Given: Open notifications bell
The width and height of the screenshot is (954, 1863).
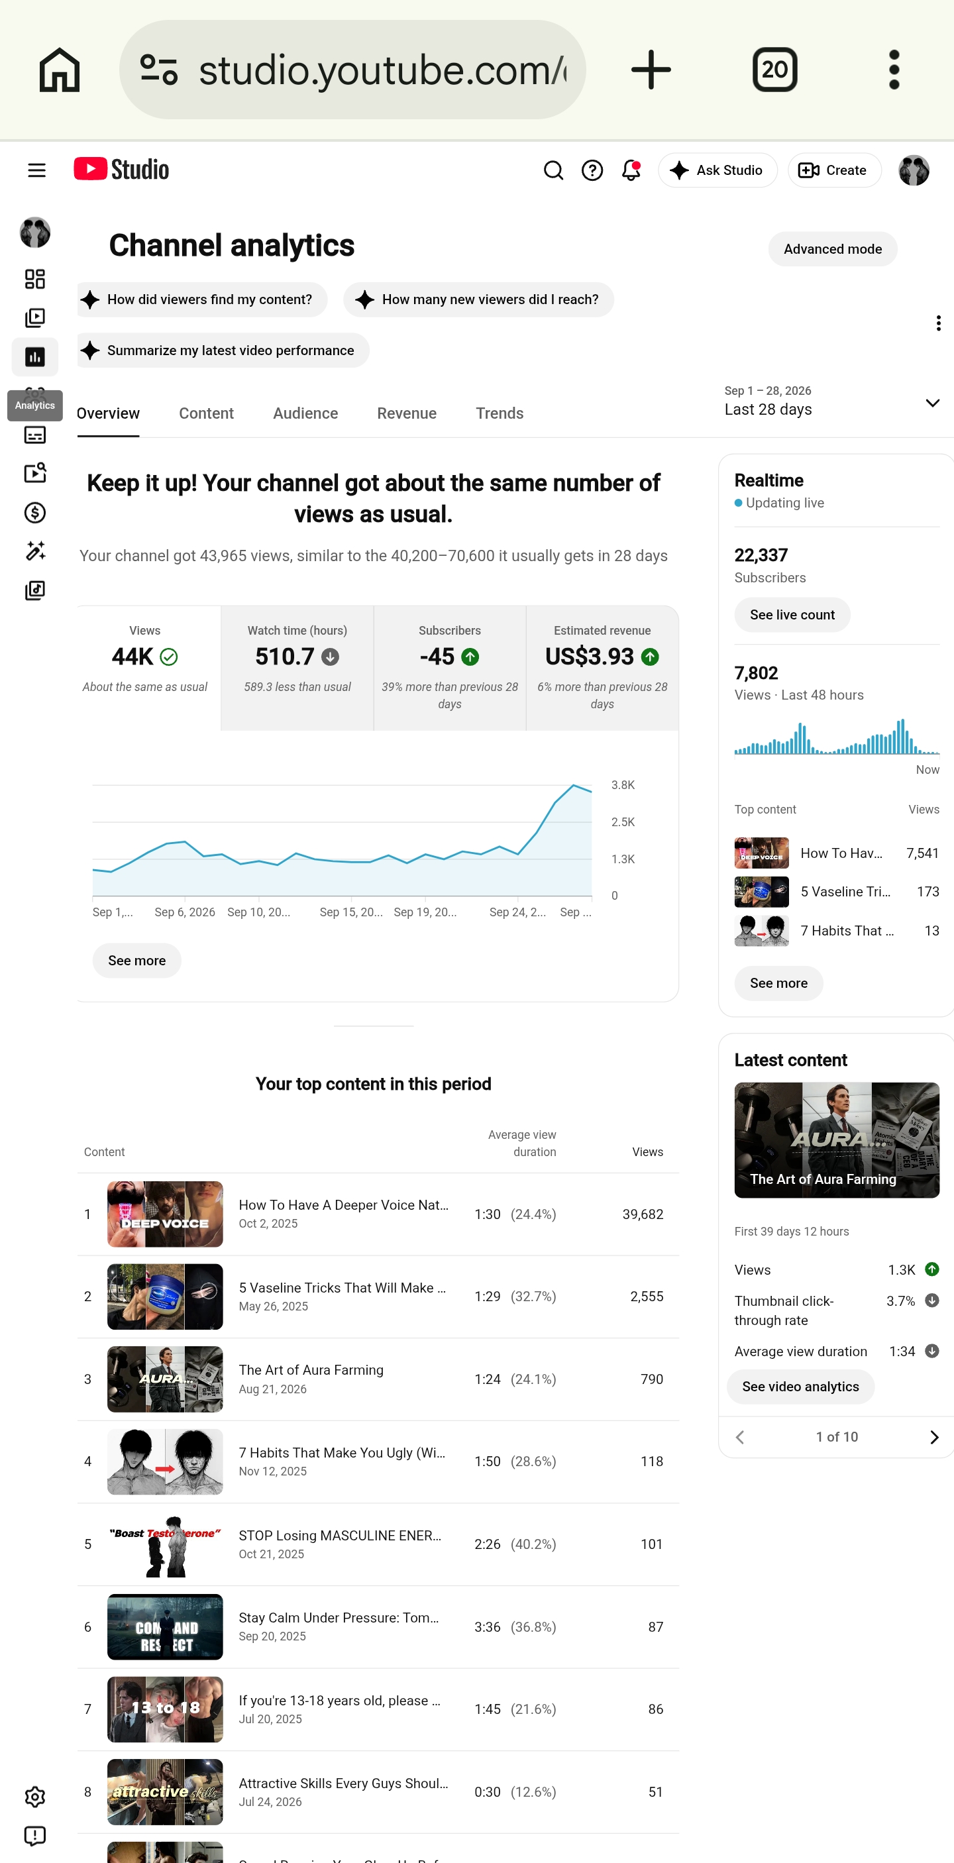Looking at the screenshot, I should (x=631, y=171).
